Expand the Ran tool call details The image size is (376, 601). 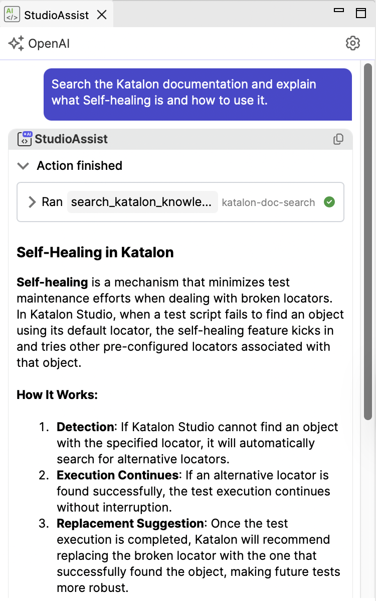[x=32, y=202]
